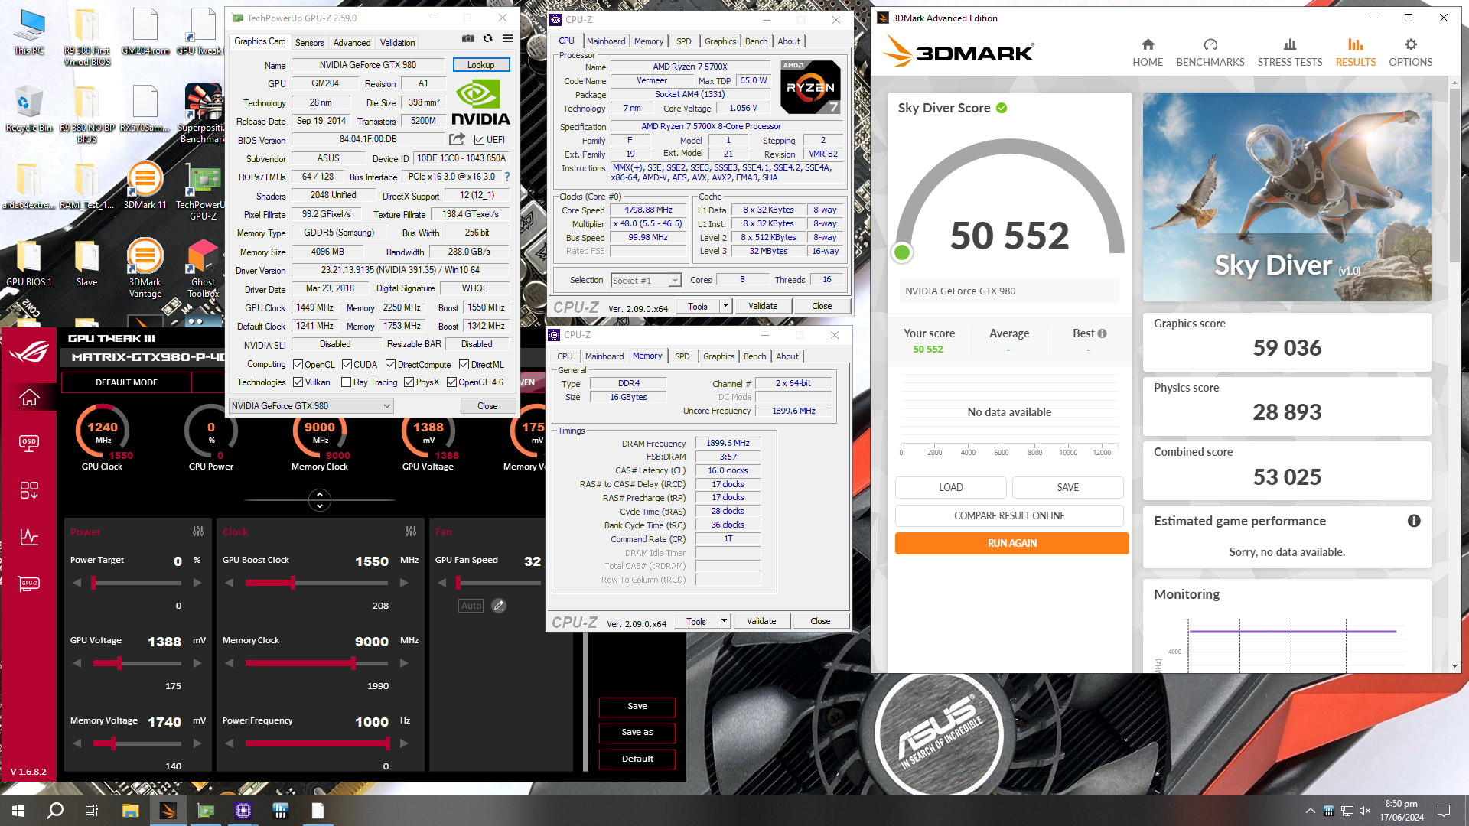Click RUN AGAIN in 3DMark
The height and width of the screenshot is (826, 1469).
(x=1011, y=544)
